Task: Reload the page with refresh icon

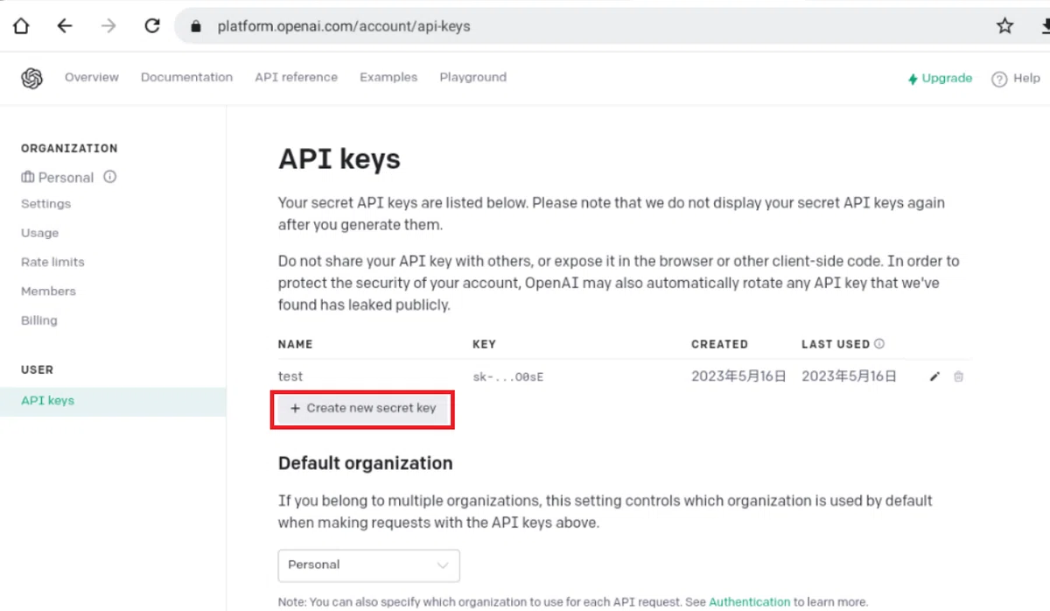Action: point(152,26)
